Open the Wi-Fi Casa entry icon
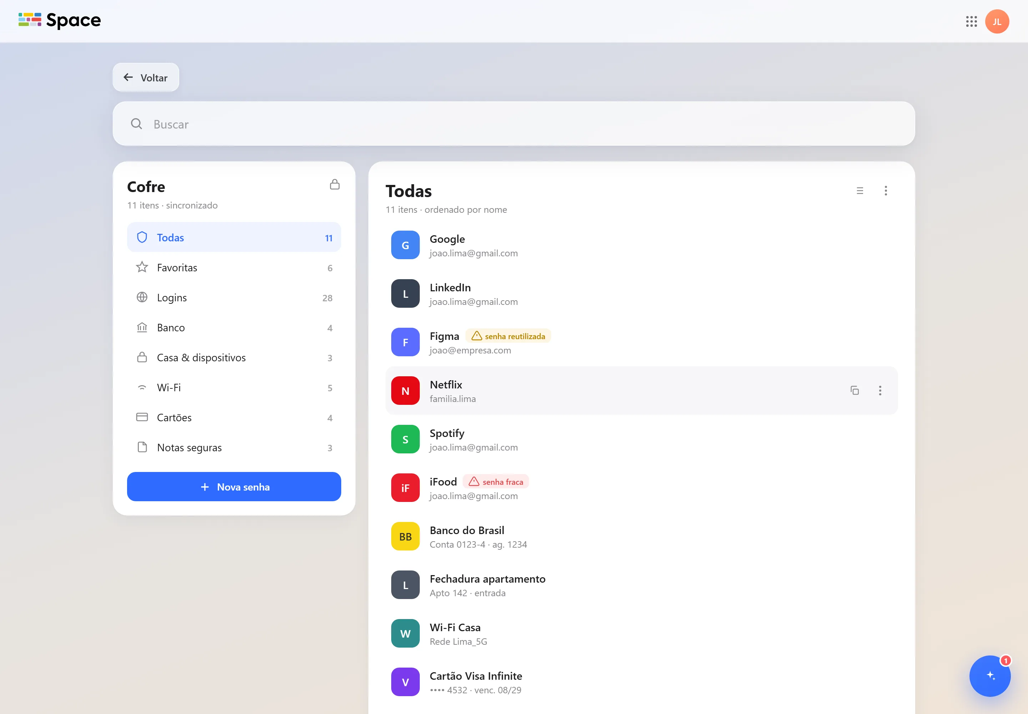The height and width of the screenshot is (714, 1028). coord(405,633)
